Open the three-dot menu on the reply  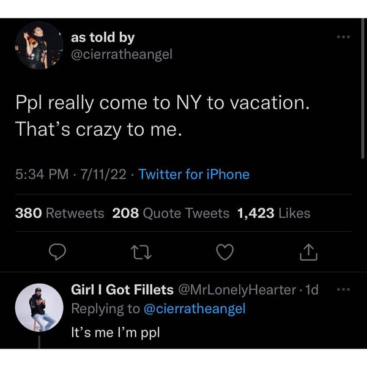346,289
